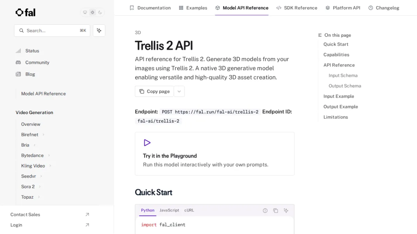Click the Contact Sales external arrow icon
Screen dimensions: 417x234
87,215
